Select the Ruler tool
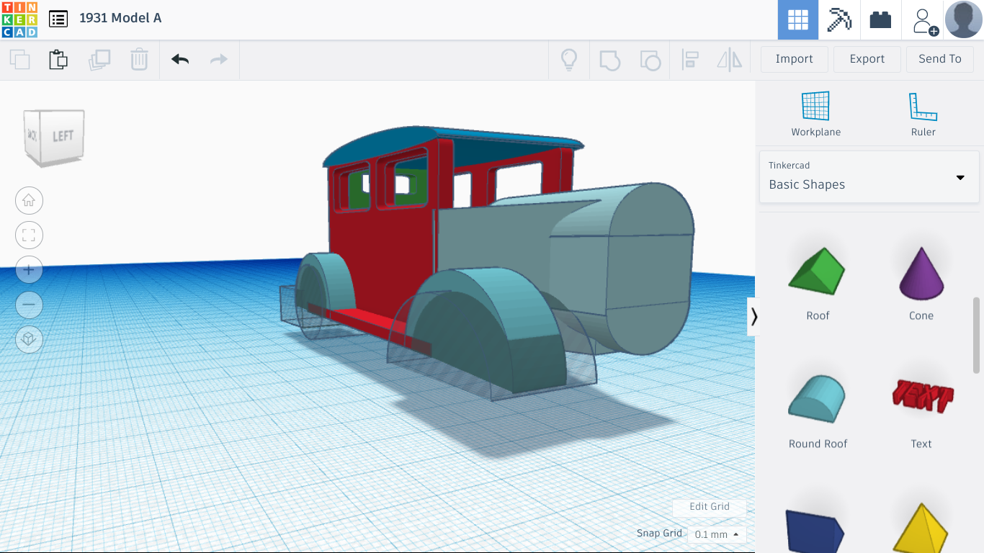984x553 pixels. (x=923, y=114)
